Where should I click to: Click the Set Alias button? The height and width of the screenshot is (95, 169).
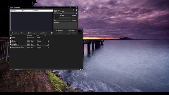[x=74, y=20]
